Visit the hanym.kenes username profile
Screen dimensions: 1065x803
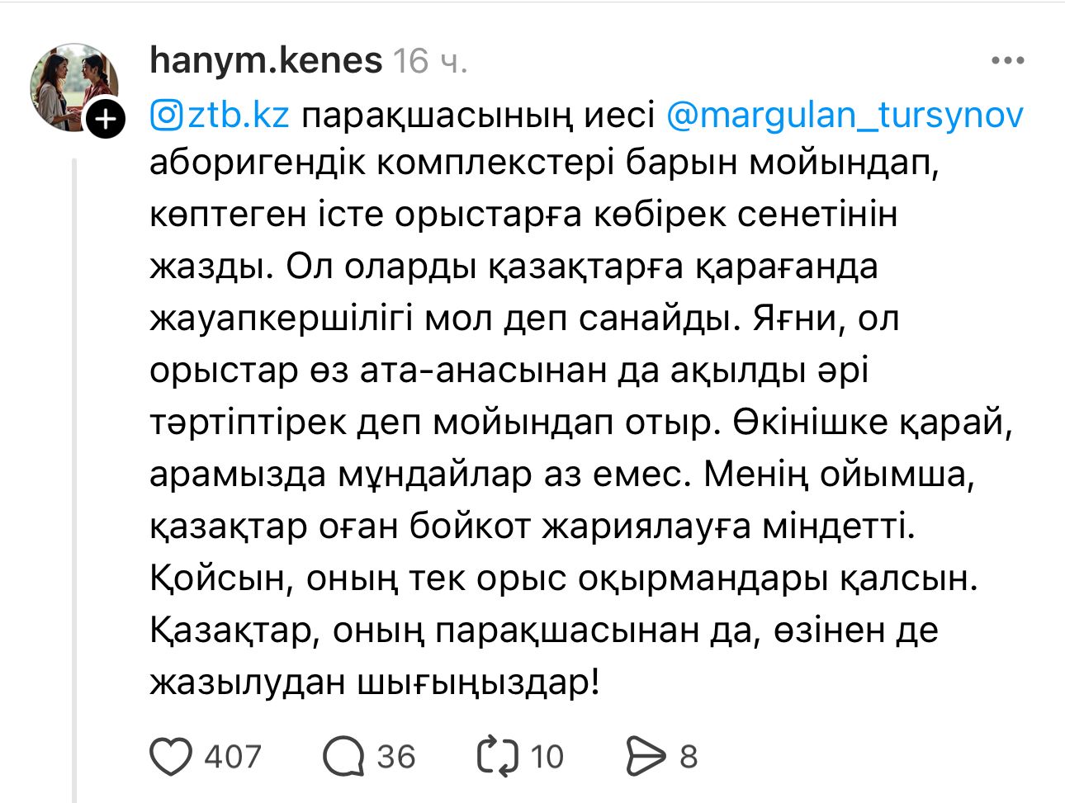tap(266, 60)
